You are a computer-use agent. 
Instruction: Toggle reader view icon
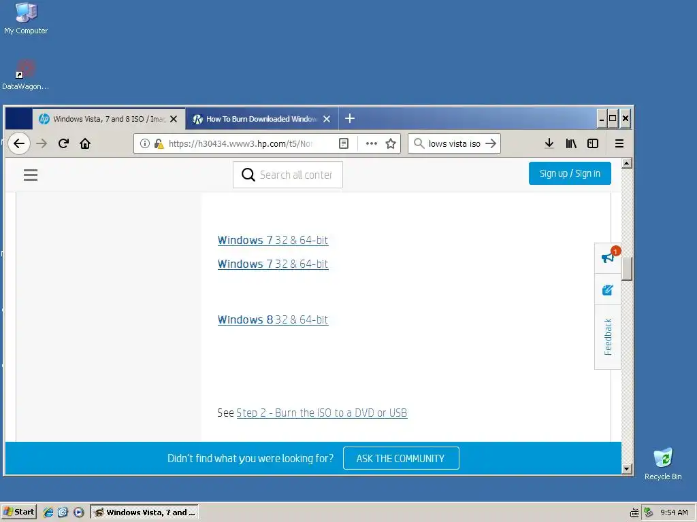(x=344, y=143)
